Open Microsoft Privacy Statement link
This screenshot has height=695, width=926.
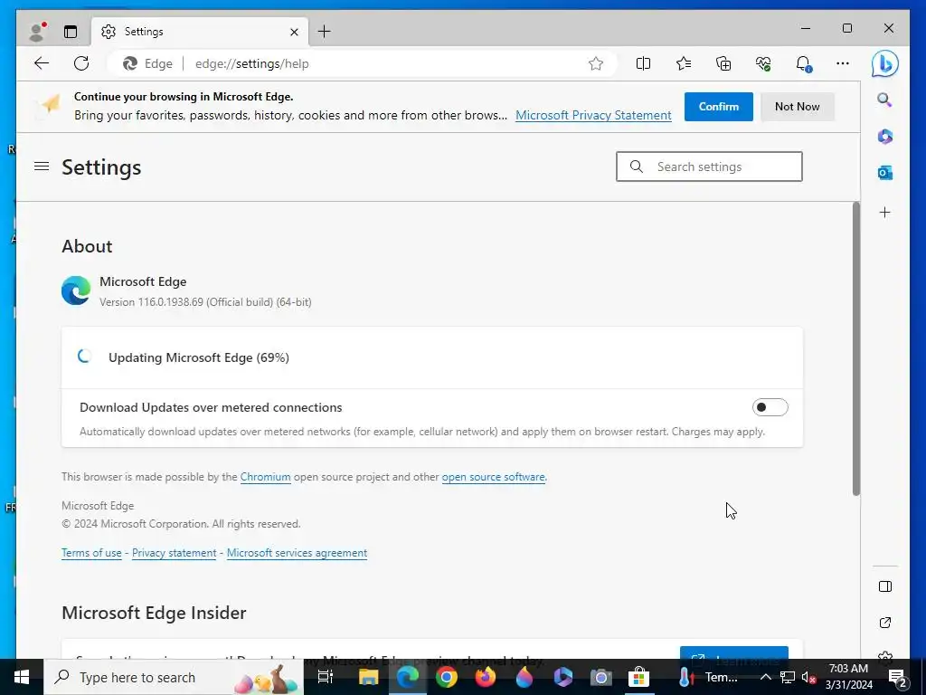click(593, 115)
